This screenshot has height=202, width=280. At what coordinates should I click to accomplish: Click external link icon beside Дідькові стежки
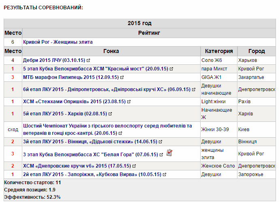point(161,142)
